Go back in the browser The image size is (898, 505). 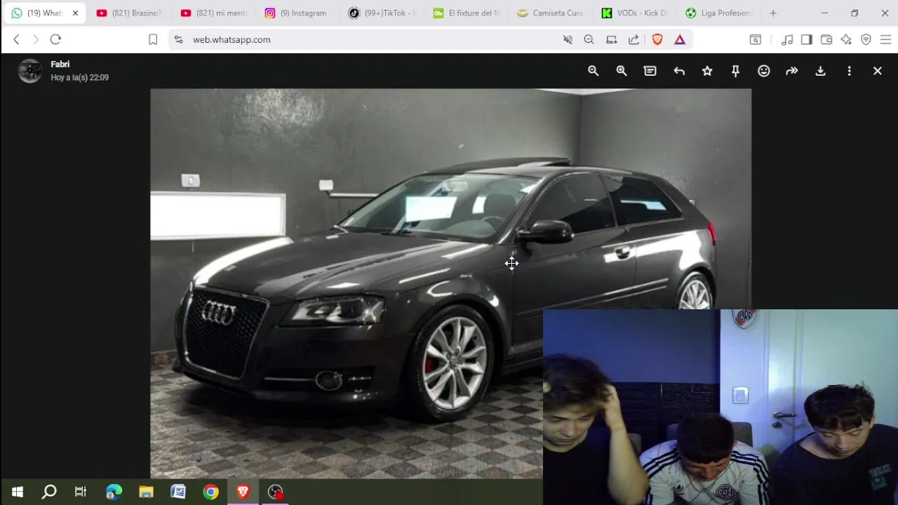[x=16, y=39]
